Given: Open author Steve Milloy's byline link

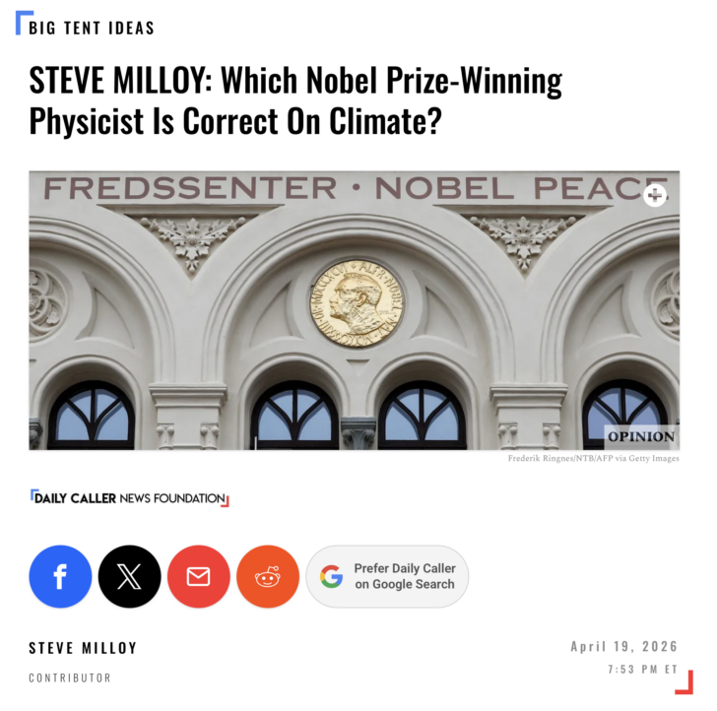Looking at the screenshot, I should [x=83, y=648].
